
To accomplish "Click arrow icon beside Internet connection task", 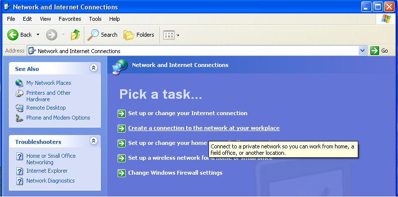I will 122,114.
